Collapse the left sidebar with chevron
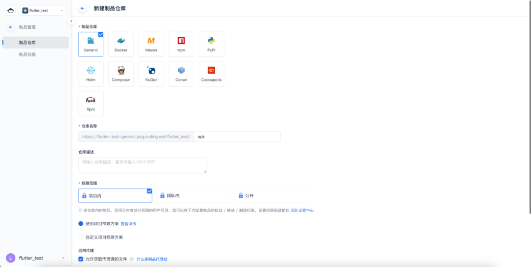 point(71,21)
